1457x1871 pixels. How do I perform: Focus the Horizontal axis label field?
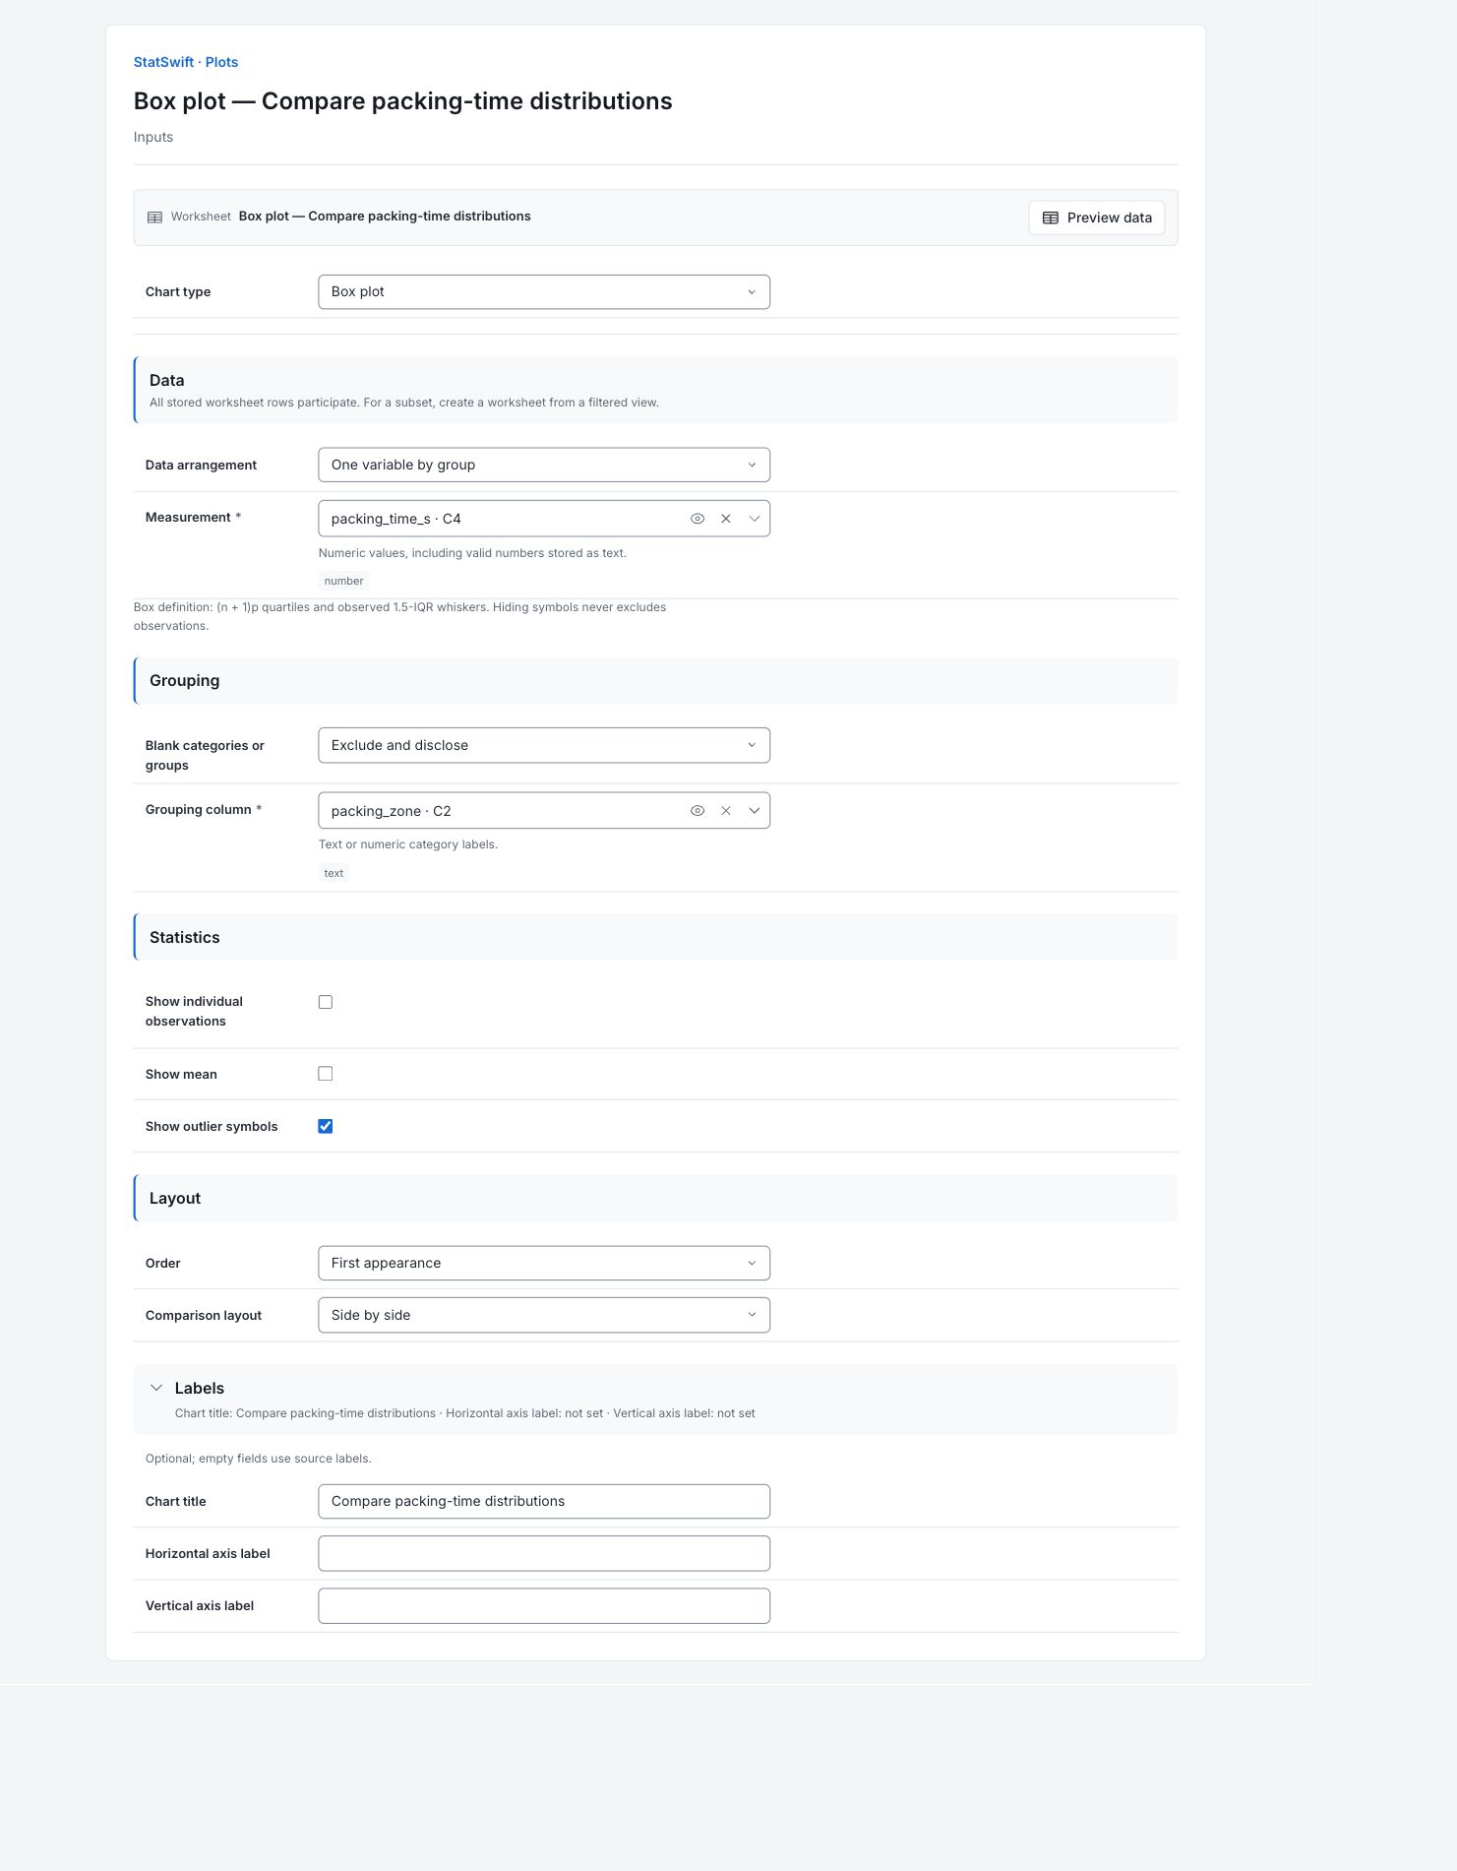coord(544,1553)
